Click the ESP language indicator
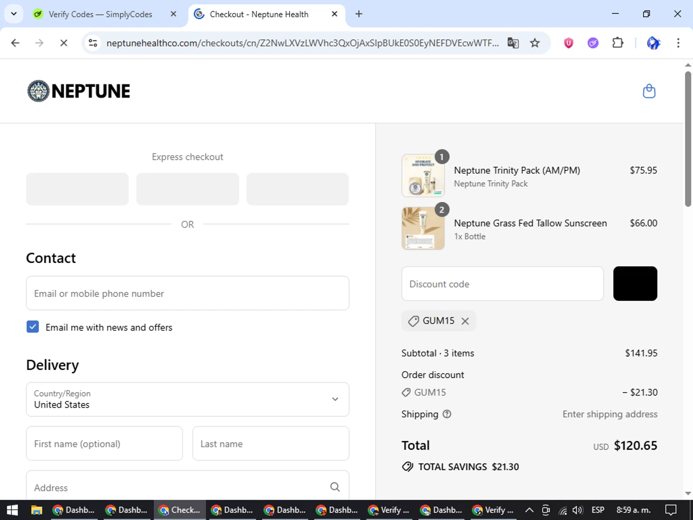693x520 pixels. tap(598, 510)
